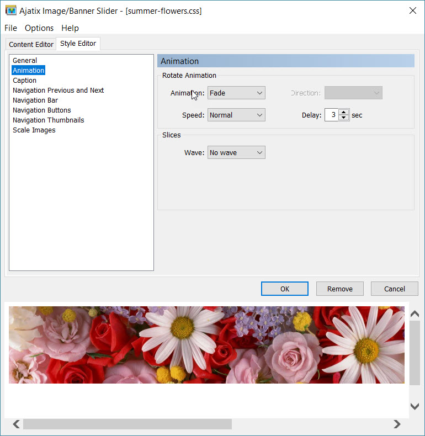Open the Speed dropdown showing Normal

click(236, 115)
